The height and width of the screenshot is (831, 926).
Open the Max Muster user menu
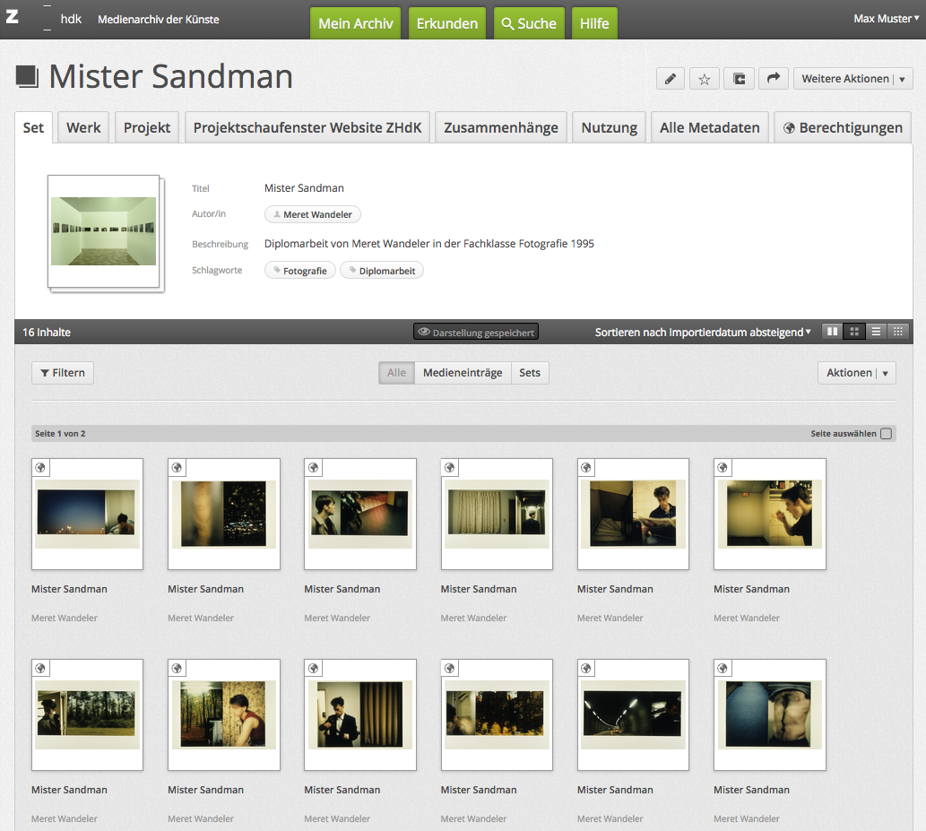[886, 19]
